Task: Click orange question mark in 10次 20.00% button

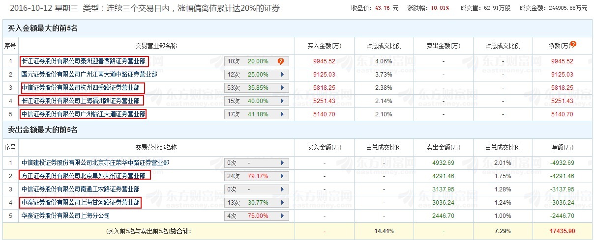Action: [281, 61]
